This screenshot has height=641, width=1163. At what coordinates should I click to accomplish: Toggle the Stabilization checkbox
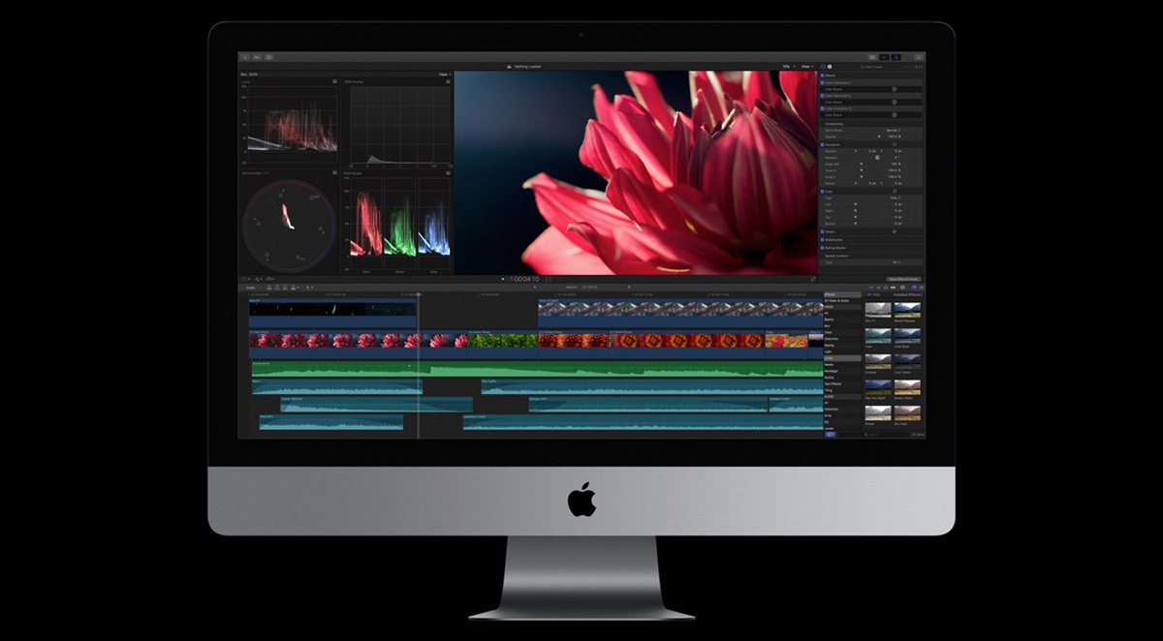[x=823, y=239]
